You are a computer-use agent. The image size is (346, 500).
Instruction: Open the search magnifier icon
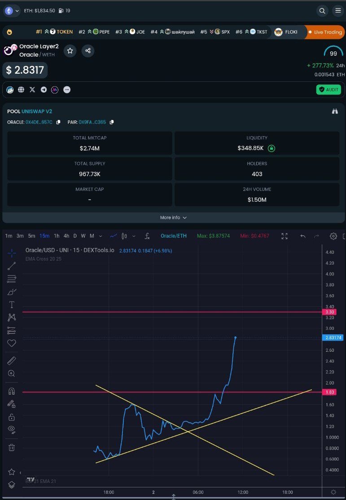[322, 11]
